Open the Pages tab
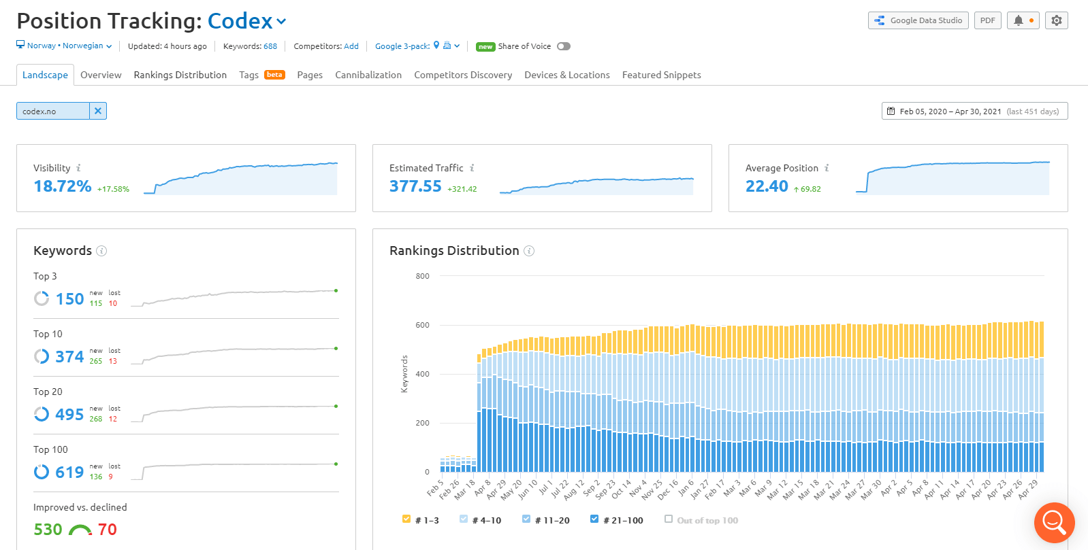1088x550 pixels. 310,75
